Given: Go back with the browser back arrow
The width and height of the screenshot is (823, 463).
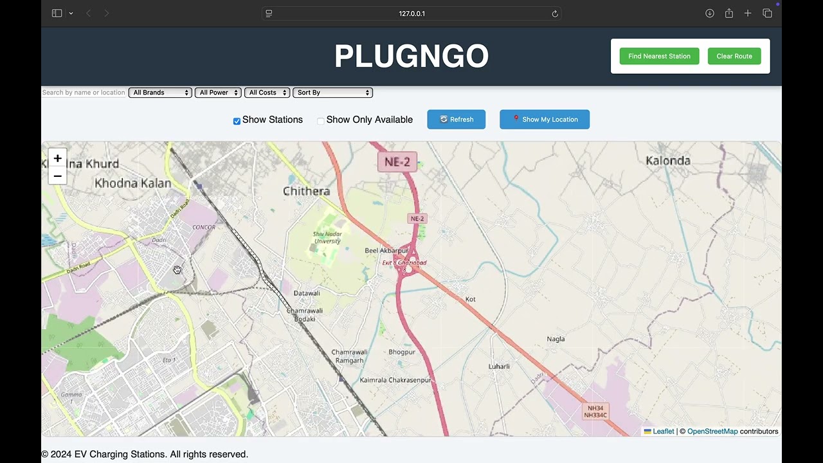Looking at the screenshot, I should pyautogui.click(x=88, y=14).
